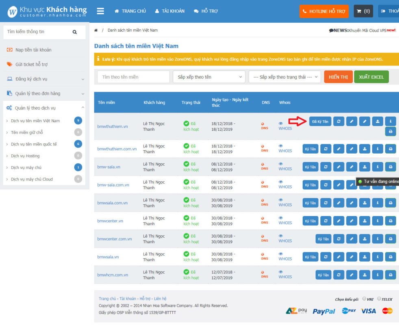This screenshot has width=399, height=325.
Task: Click the home icon in breadcrumb
Action: [x=96, y=30]
